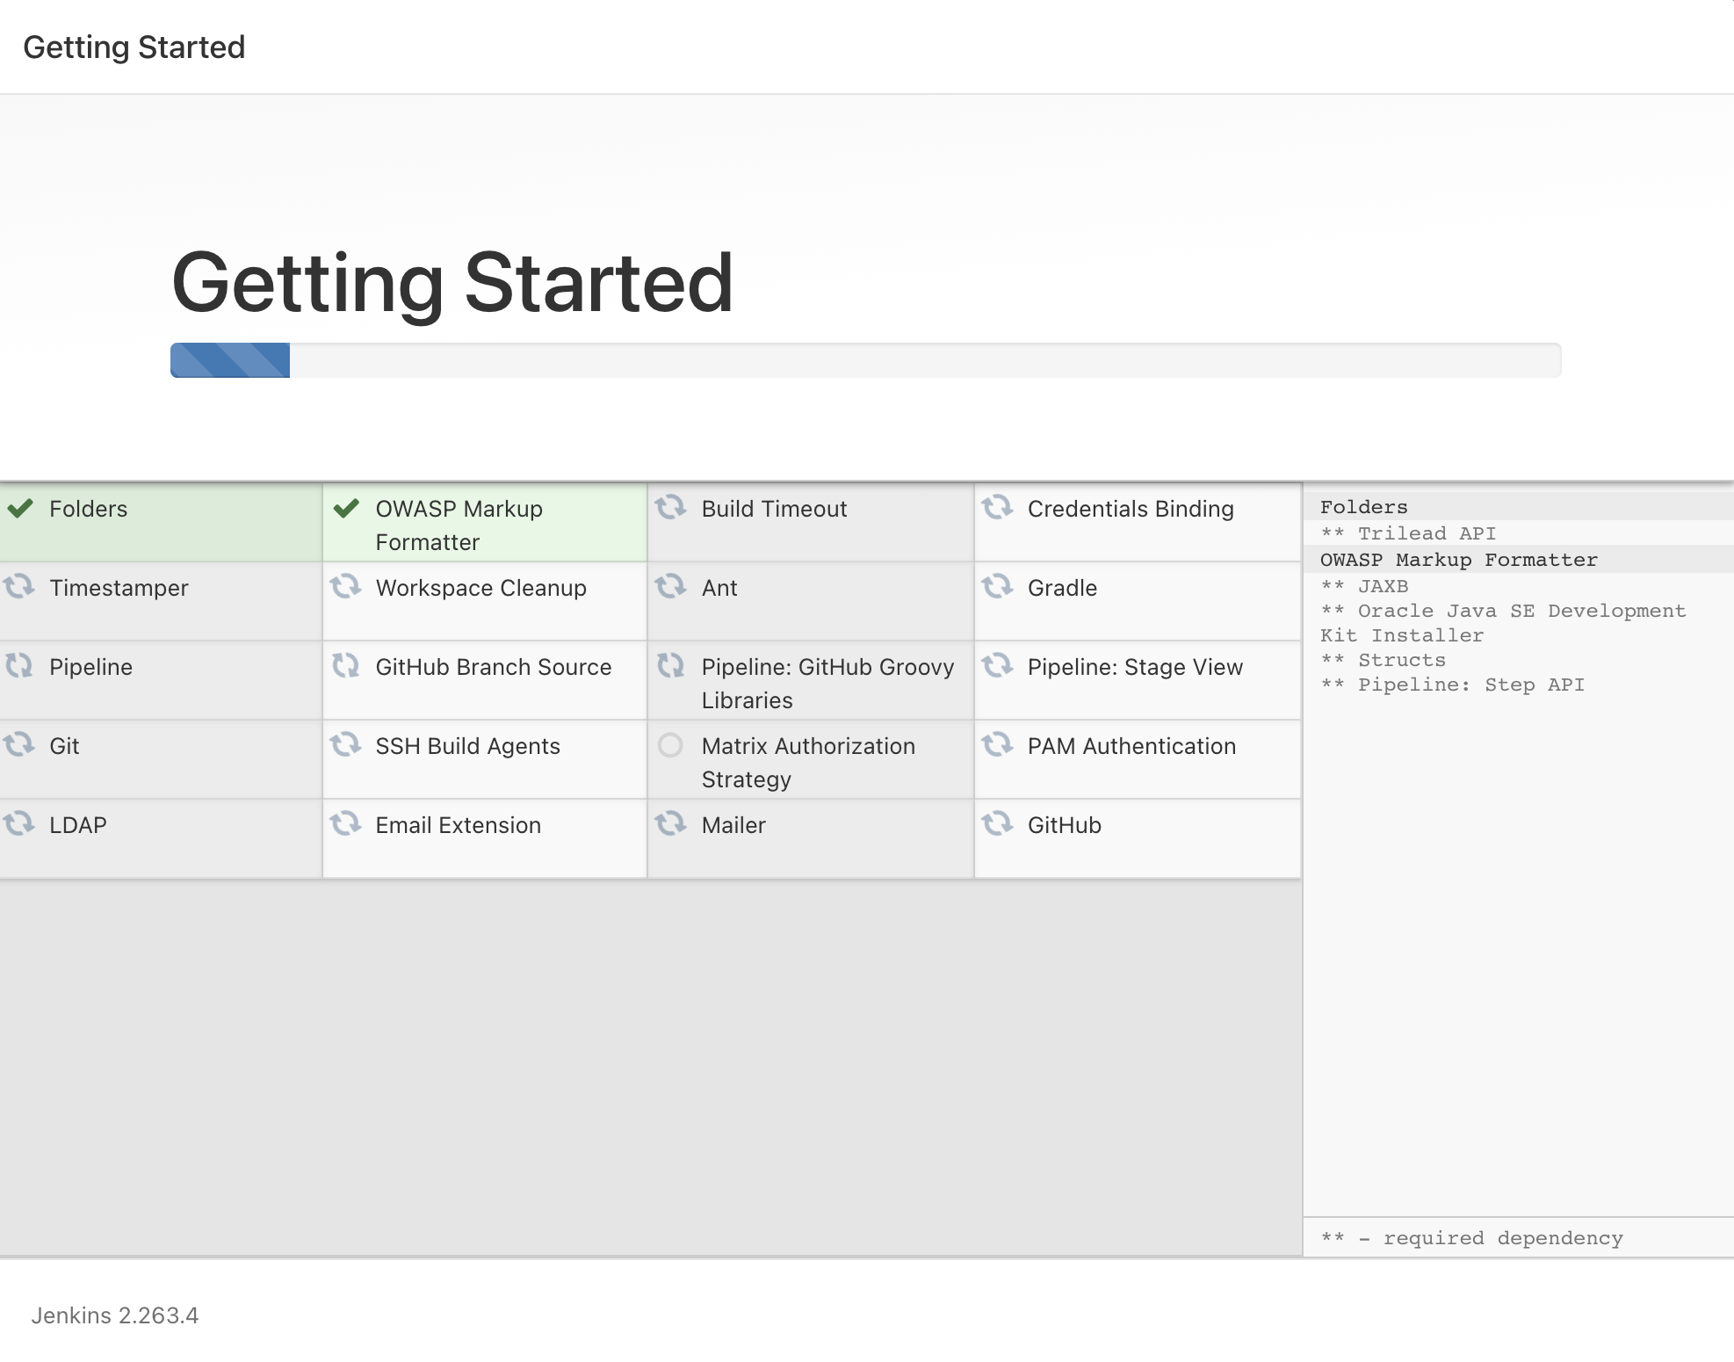Click the refresh icon for SSH Build Agents
Image resolution: width=1734 pixels, height=1362 pixels.
pyautogui.click(x=346, y=744)
